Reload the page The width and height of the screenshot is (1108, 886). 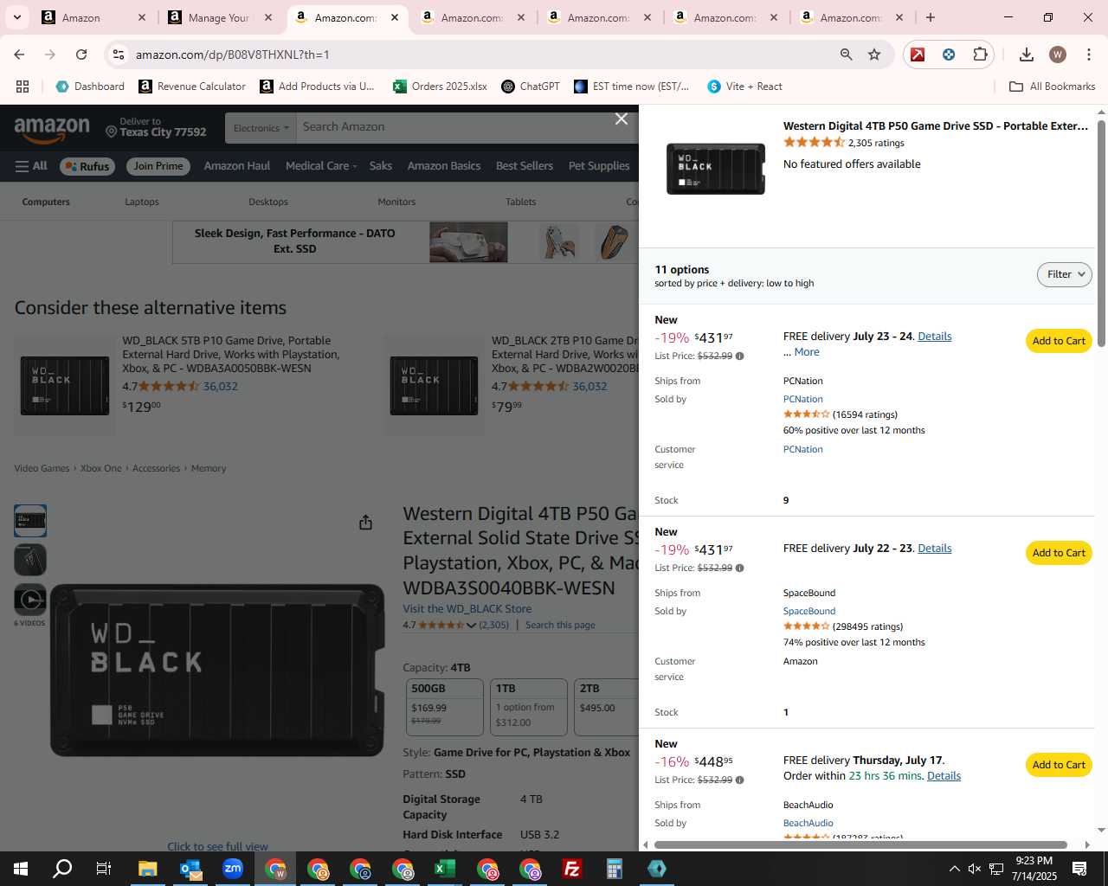[81, 55]
